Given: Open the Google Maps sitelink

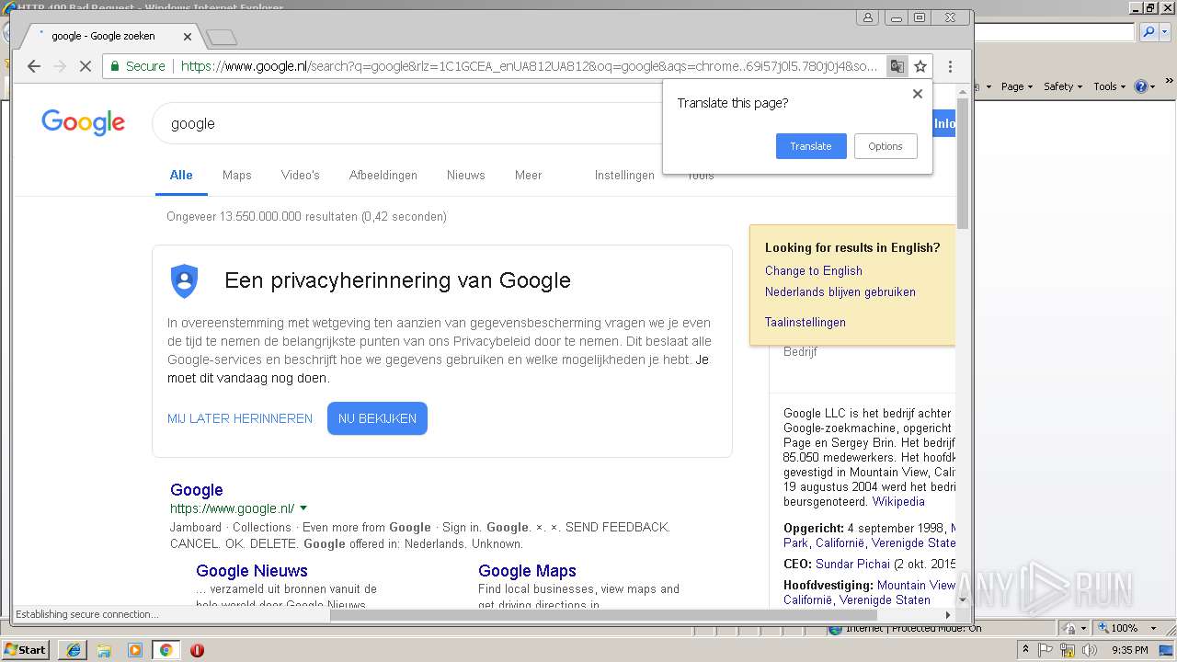Looking at the screenshot, I should tap(527, 571).
